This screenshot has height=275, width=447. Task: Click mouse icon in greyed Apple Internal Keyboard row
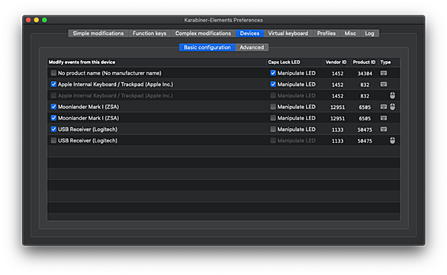[393, 95]
